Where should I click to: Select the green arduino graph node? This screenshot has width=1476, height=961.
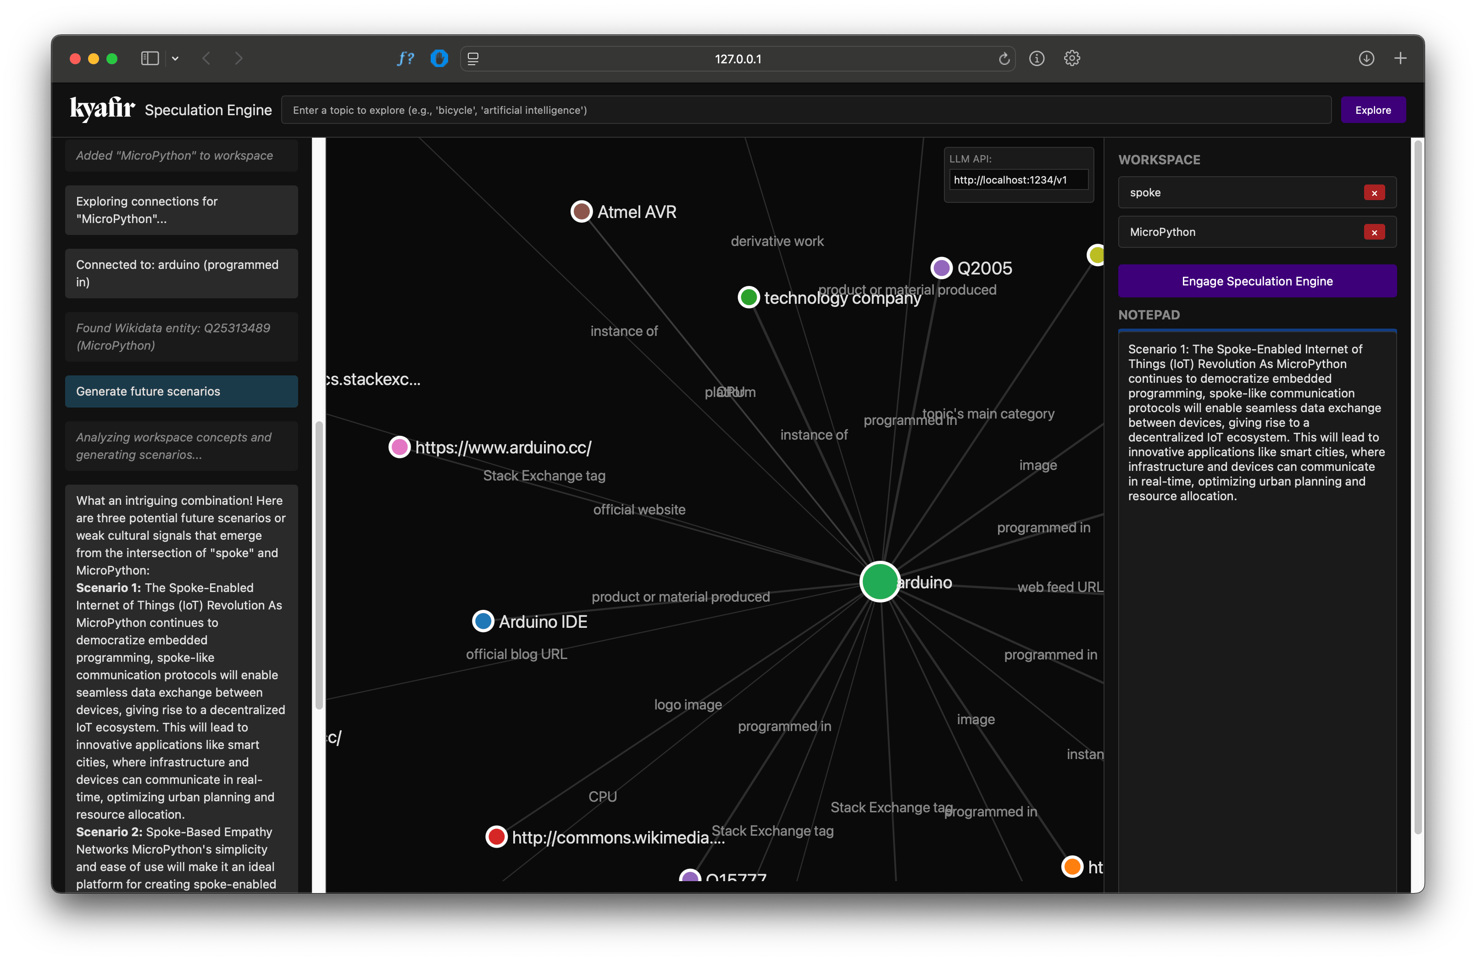pos(879,581)
